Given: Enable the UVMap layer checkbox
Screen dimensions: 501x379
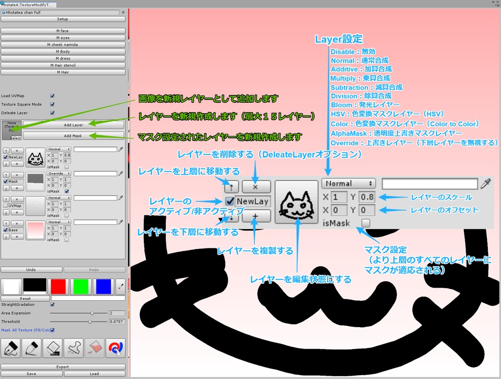Looking at the screenshot, I should [x=5, y=205].
